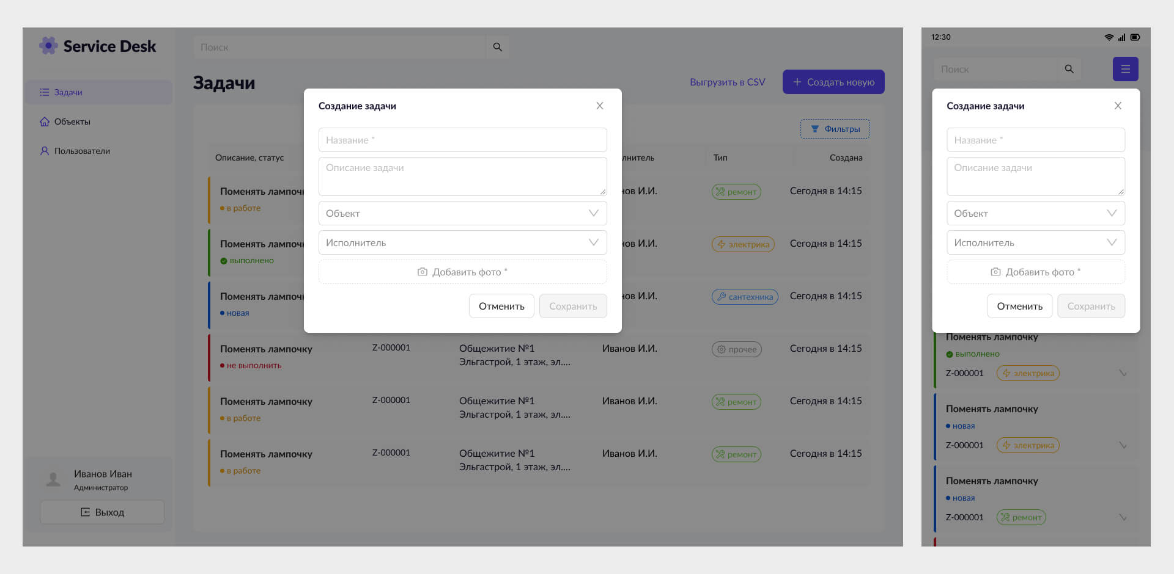The image size is (1174, 574).
Task: Tap Сохранить in the mobile dialog
Action: tap(1091, 306)
